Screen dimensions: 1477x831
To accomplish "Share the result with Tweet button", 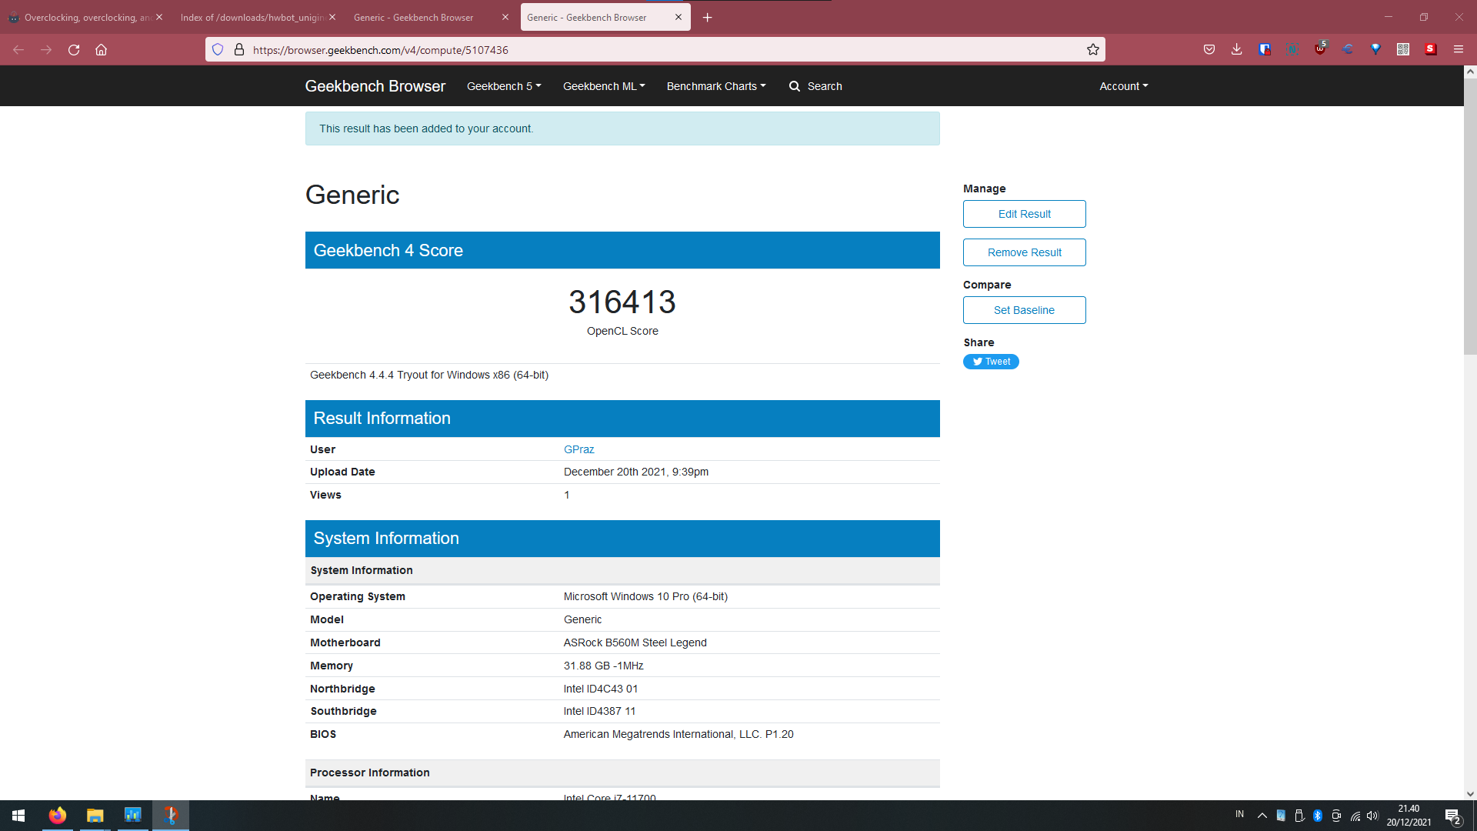I will [991, 362].
